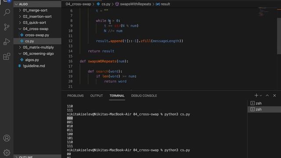This screenshot has height=158, width=281.
Task: Open cs.py in the explorer
Action: point(29,41)
